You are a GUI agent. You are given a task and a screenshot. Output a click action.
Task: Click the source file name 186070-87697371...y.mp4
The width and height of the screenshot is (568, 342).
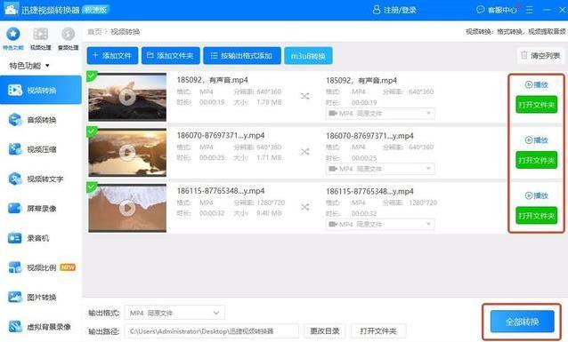point(221,136)
